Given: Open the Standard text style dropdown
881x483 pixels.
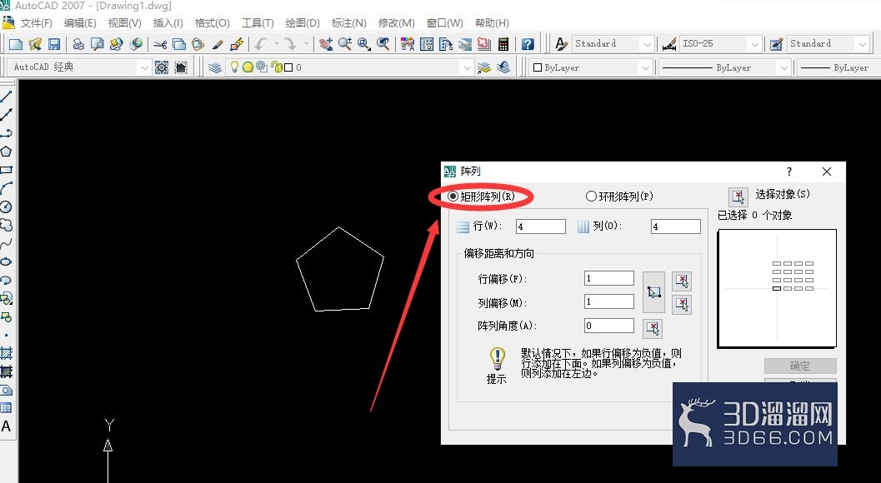Looking at the screenshot, I should click(648, 44).
